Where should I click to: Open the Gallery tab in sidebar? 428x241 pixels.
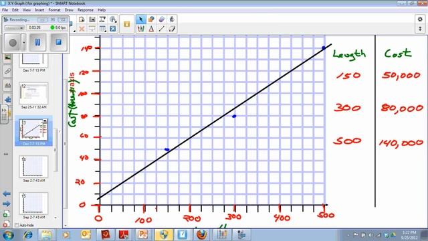tap(7, 58)
